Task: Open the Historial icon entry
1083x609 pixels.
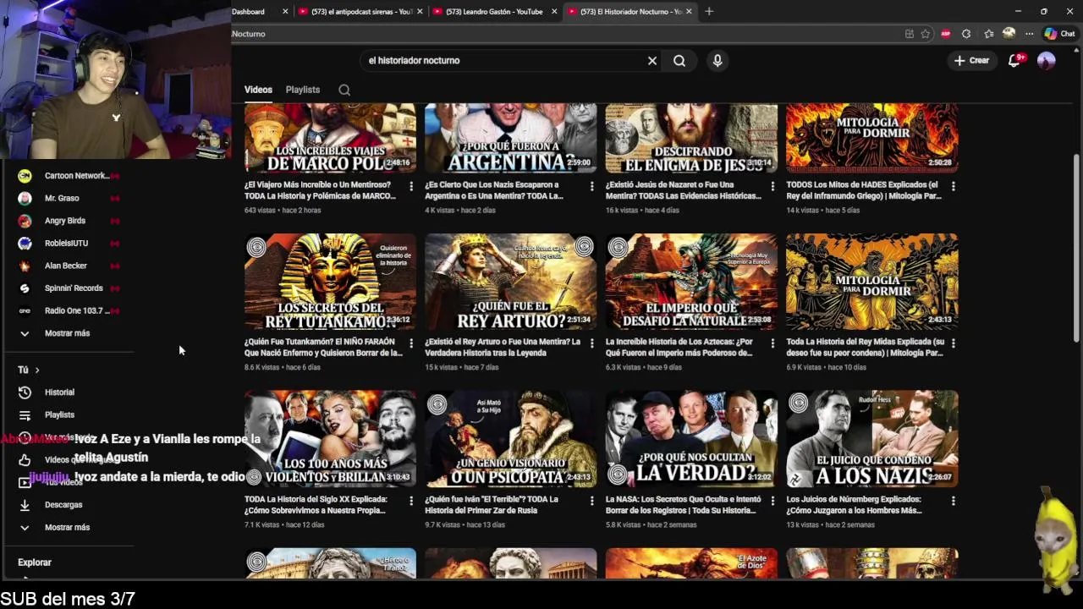Action: click(x=25, y=392)
